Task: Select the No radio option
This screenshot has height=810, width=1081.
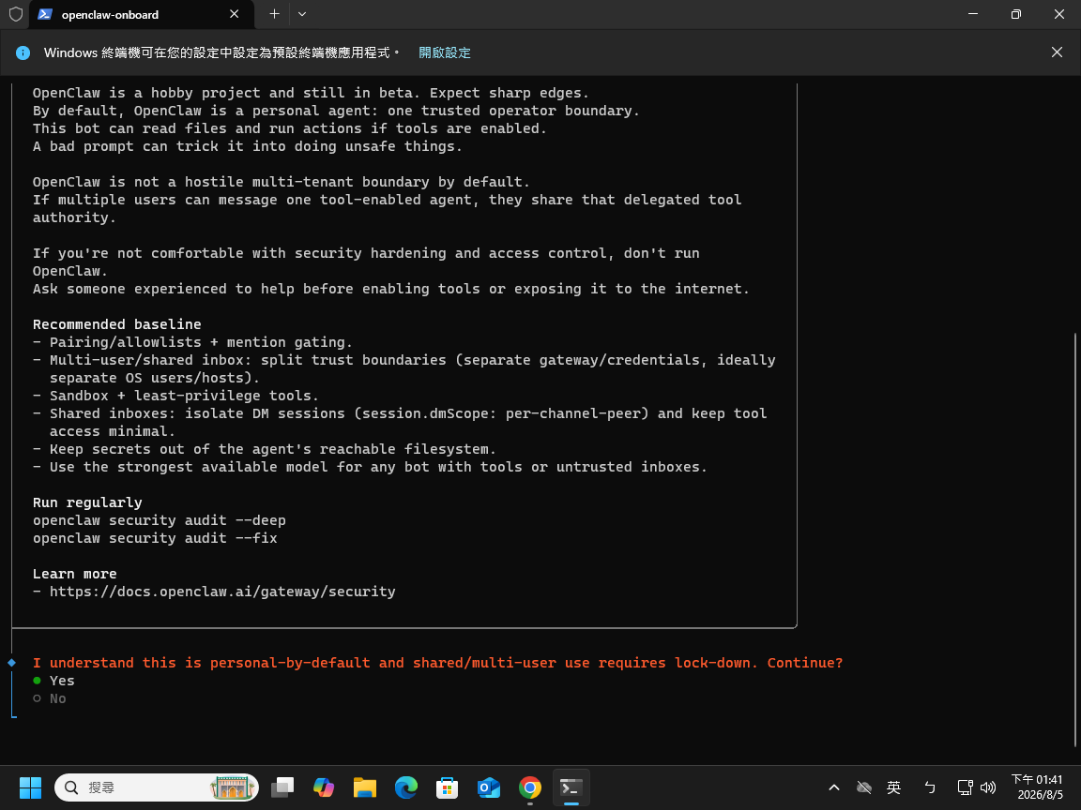Action: (50, 698)
